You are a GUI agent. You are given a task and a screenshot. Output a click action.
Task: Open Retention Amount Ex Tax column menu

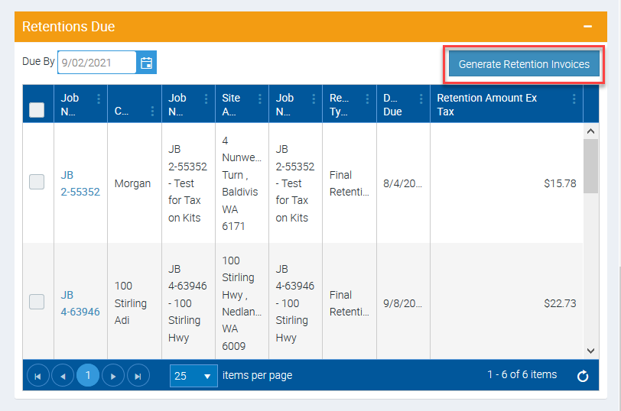[x=574, y=99]
